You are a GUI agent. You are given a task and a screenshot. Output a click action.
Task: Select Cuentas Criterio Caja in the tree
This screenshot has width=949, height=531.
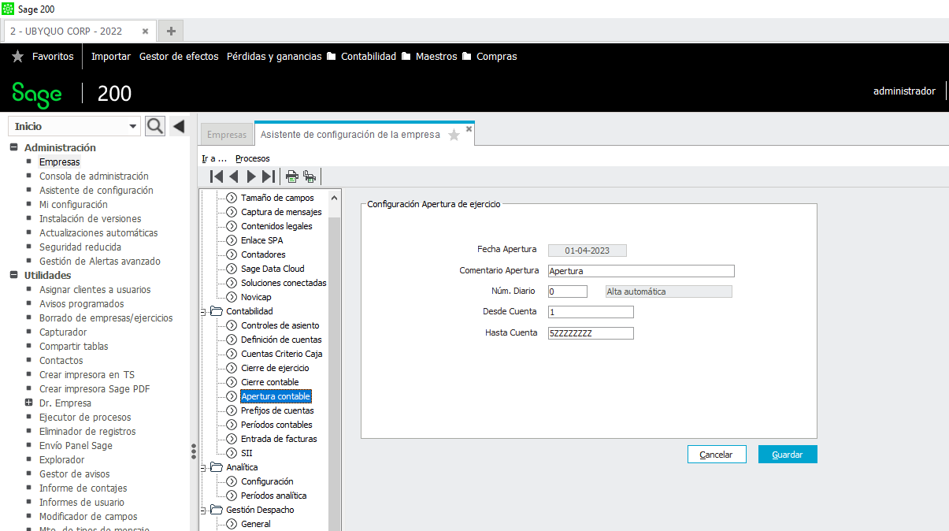point(282,354)
